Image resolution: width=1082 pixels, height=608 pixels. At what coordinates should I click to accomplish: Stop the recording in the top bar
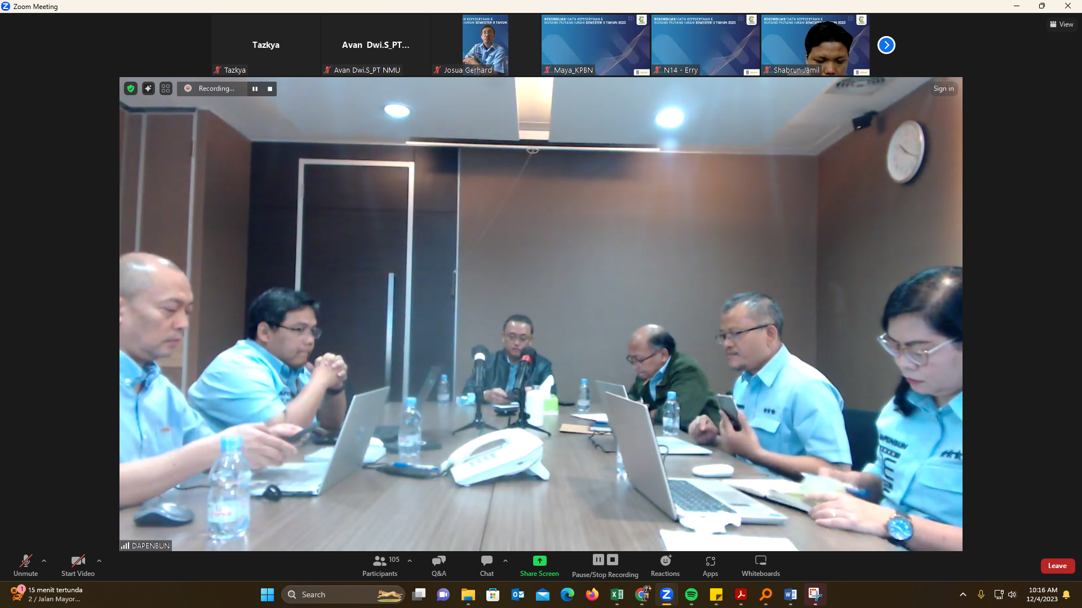pos(270,89)
